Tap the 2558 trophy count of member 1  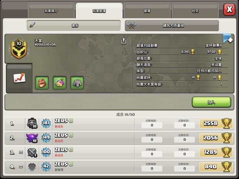tap(211, 123)
